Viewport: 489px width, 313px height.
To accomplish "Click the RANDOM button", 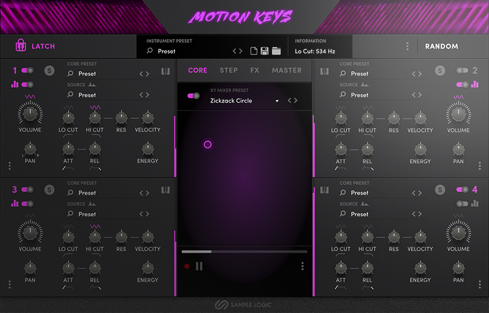I will 441,46.
